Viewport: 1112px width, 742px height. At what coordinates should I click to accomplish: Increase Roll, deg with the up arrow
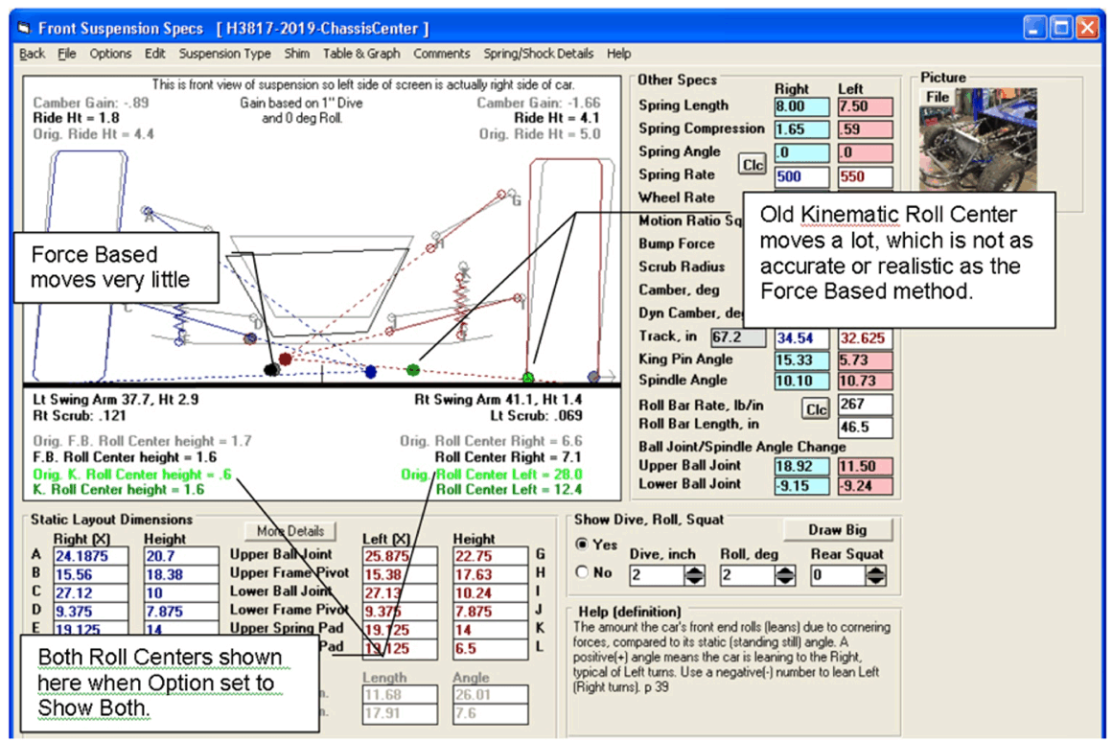click(x=785, y=570)
